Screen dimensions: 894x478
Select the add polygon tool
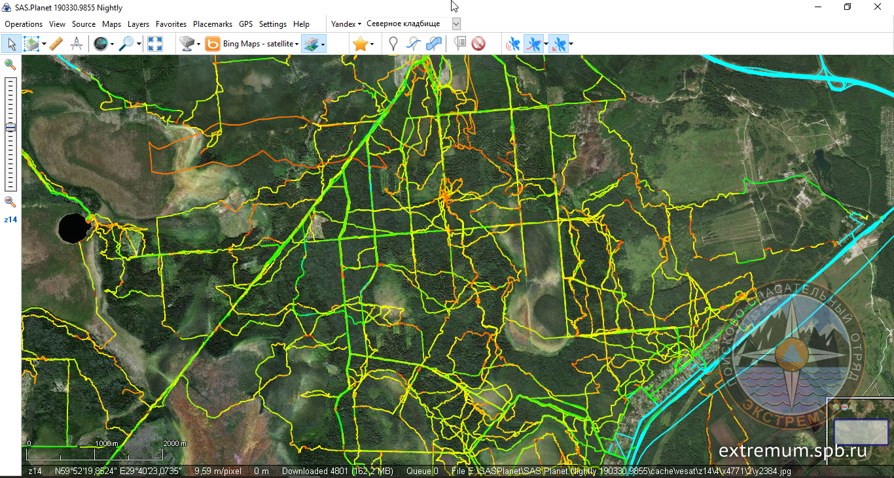tap(433, 44)
